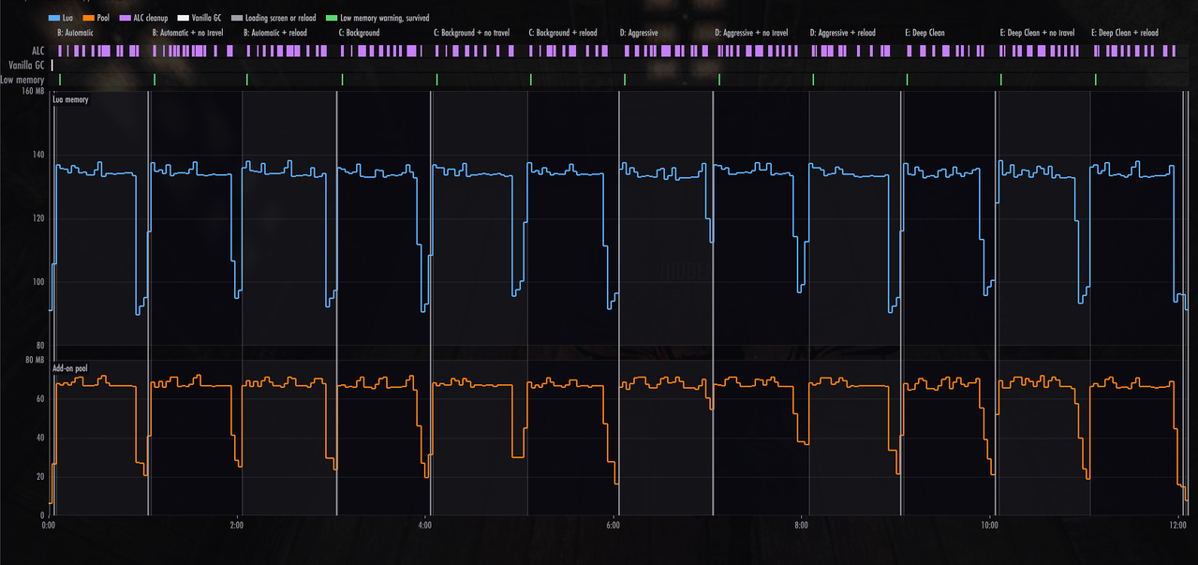Click the '12:00' time axis label
1198x565 pixels.
pyautogui.click(x=1176, y=526)
